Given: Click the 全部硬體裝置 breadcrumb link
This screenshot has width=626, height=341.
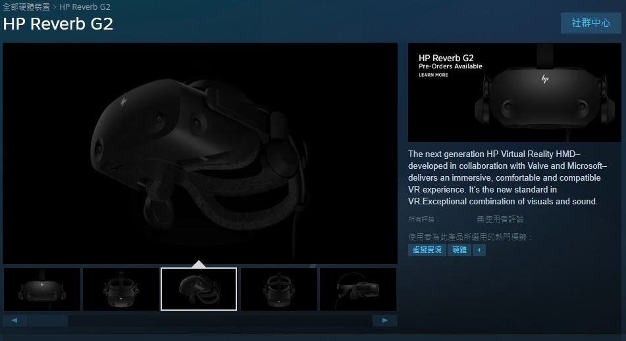Looking at the screenshot, I should 26,7.
